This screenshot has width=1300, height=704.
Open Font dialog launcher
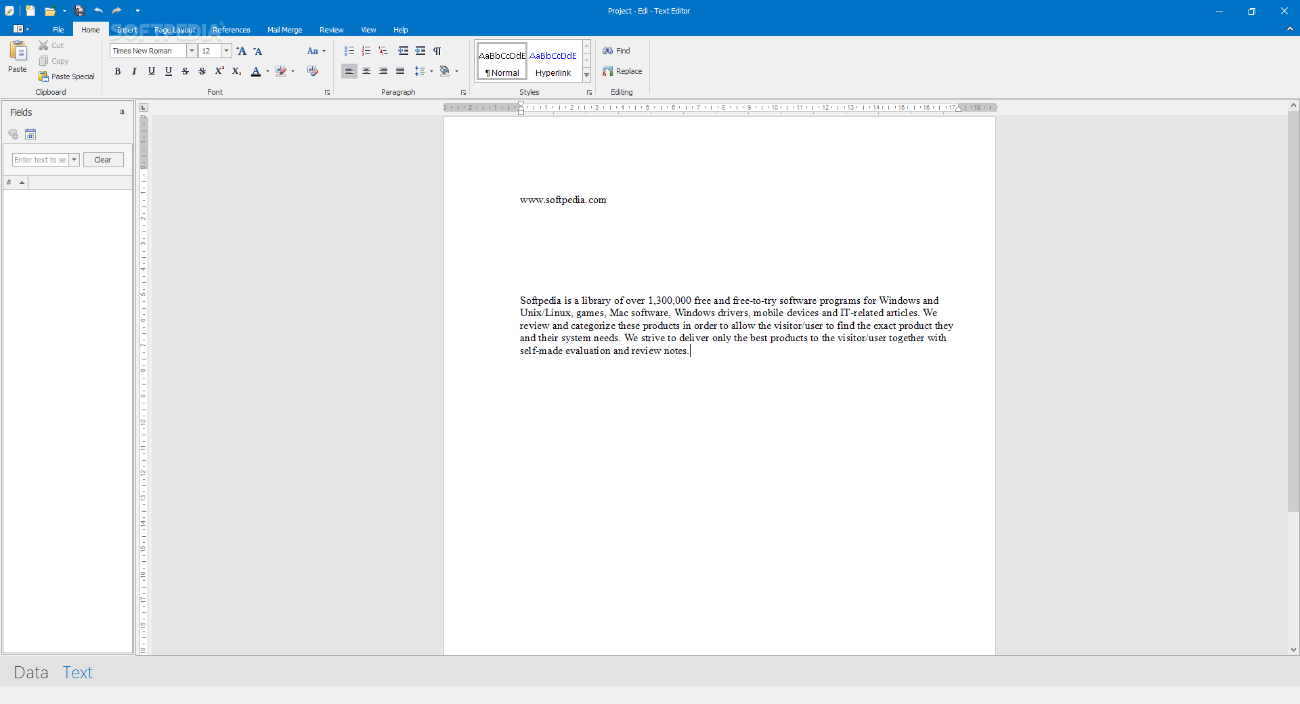pos(327,93)
